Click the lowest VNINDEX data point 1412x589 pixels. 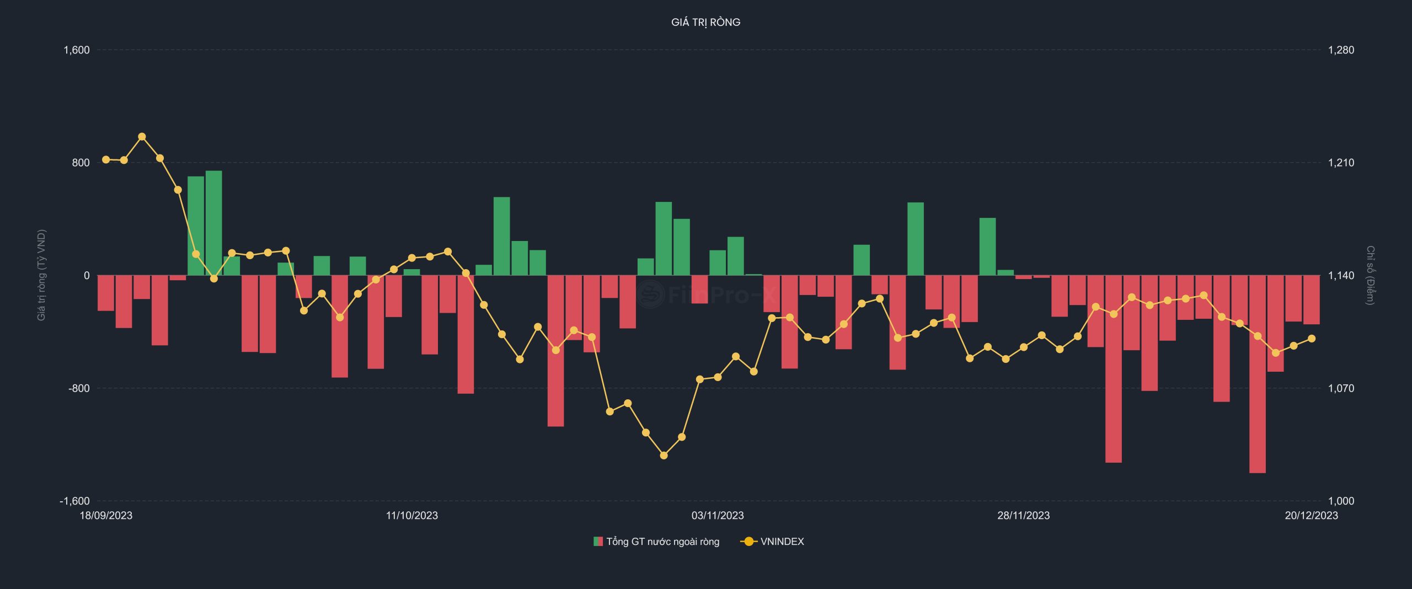click(x=664, y=456)
